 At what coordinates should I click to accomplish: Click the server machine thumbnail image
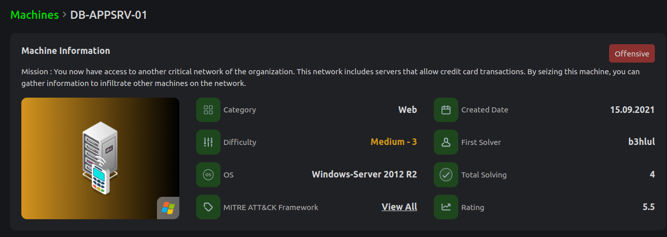100,158
